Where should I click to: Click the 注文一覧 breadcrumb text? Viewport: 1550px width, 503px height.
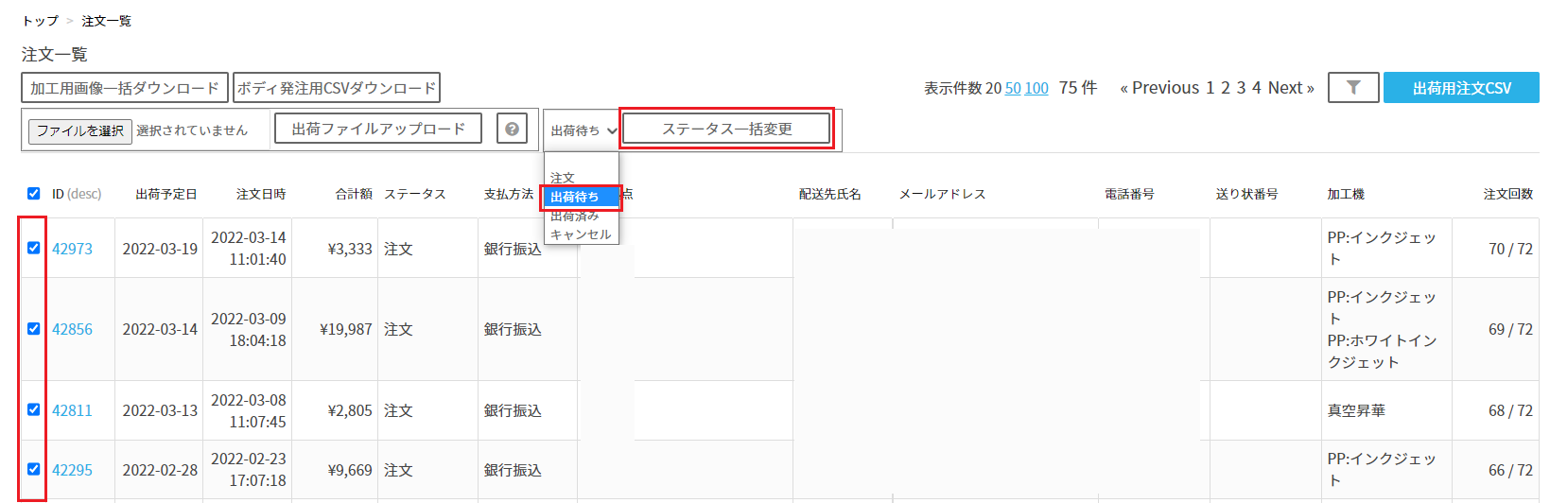[107, 21]
